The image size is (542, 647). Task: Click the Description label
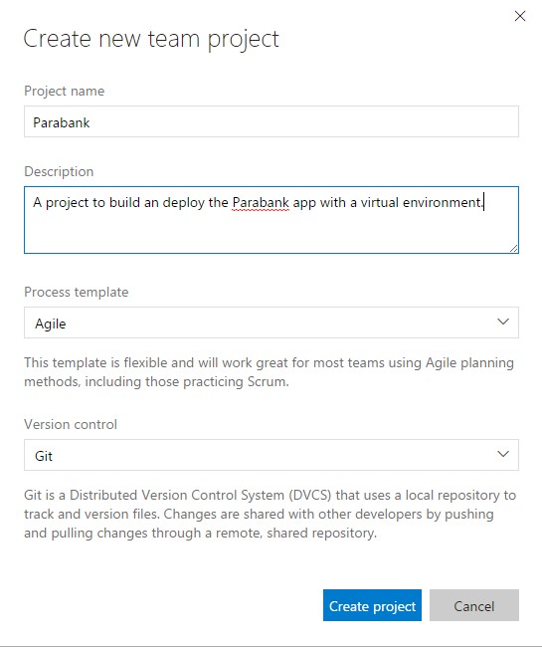(x=59, y=171)
